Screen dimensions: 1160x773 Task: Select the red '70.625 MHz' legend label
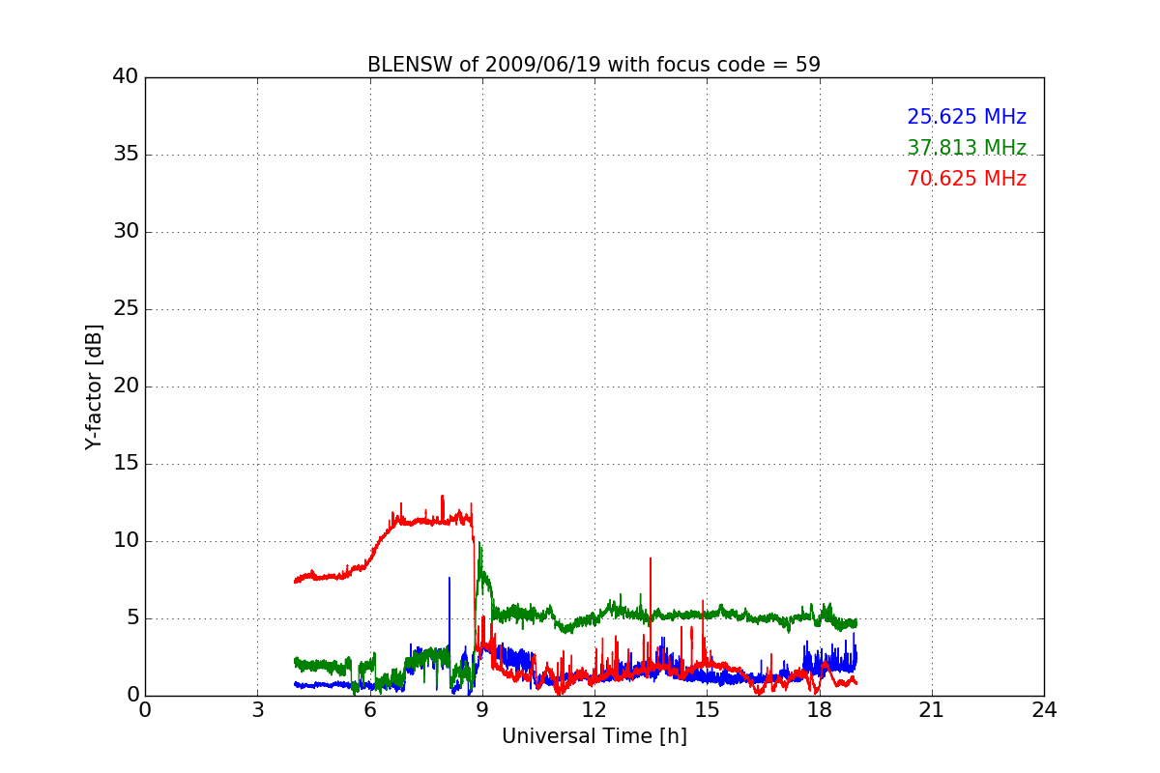[967, 179]
